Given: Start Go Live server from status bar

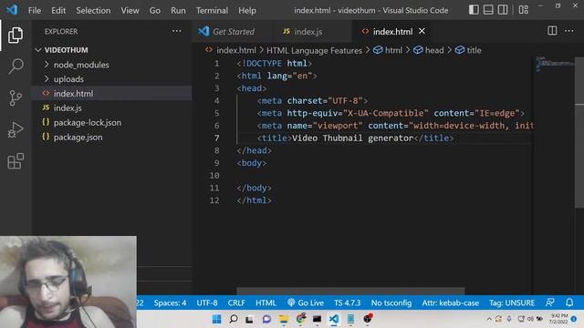Looking at the screenshot, I should (306, 302).
